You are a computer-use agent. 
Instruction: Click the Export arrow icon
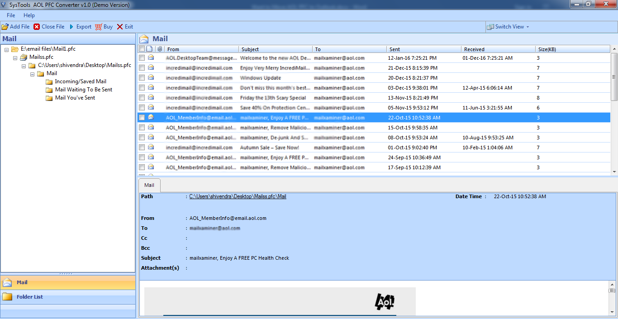(x=71, y=27)
